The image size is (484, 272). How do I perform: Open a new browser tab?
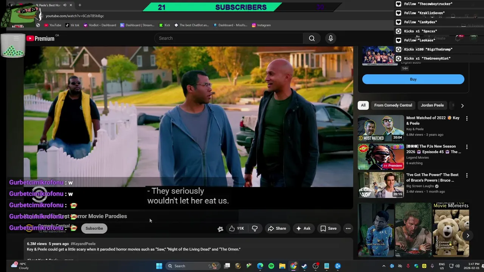point(80,5)
